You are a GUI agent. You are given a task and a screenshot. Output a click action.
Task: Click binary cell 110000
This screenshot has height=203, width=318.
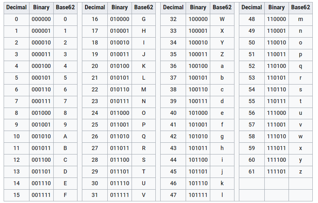coord(276,19)
